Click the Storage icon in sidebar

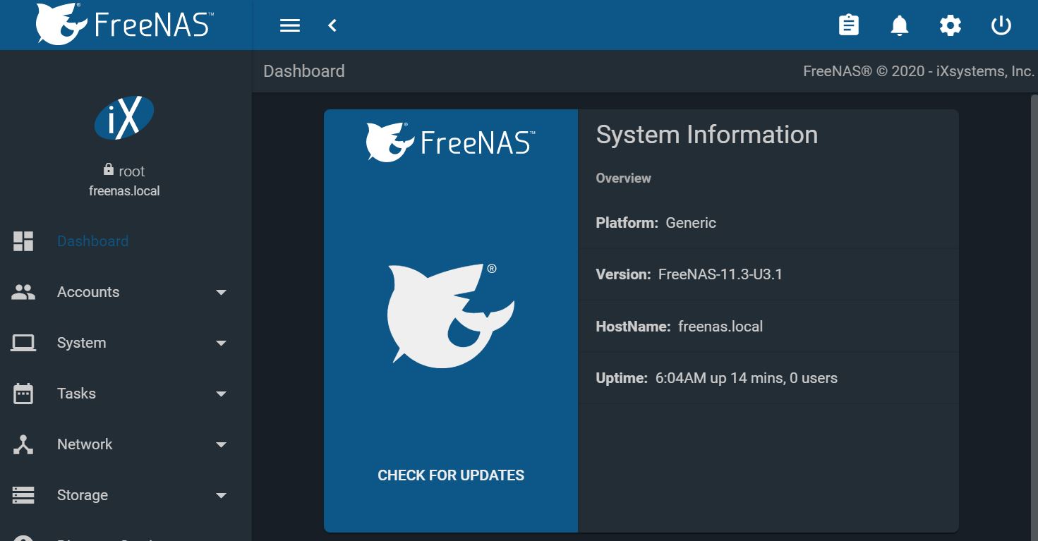[23, 495]
